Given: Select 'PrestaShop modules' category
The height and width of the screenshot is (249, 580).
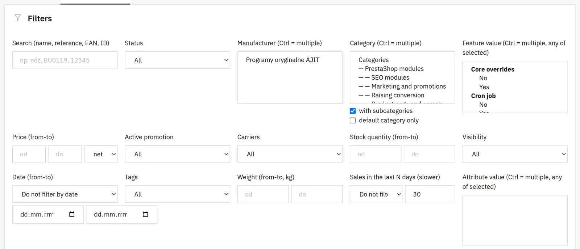Looking at the screenshot, I should click(x=391, y=69).
